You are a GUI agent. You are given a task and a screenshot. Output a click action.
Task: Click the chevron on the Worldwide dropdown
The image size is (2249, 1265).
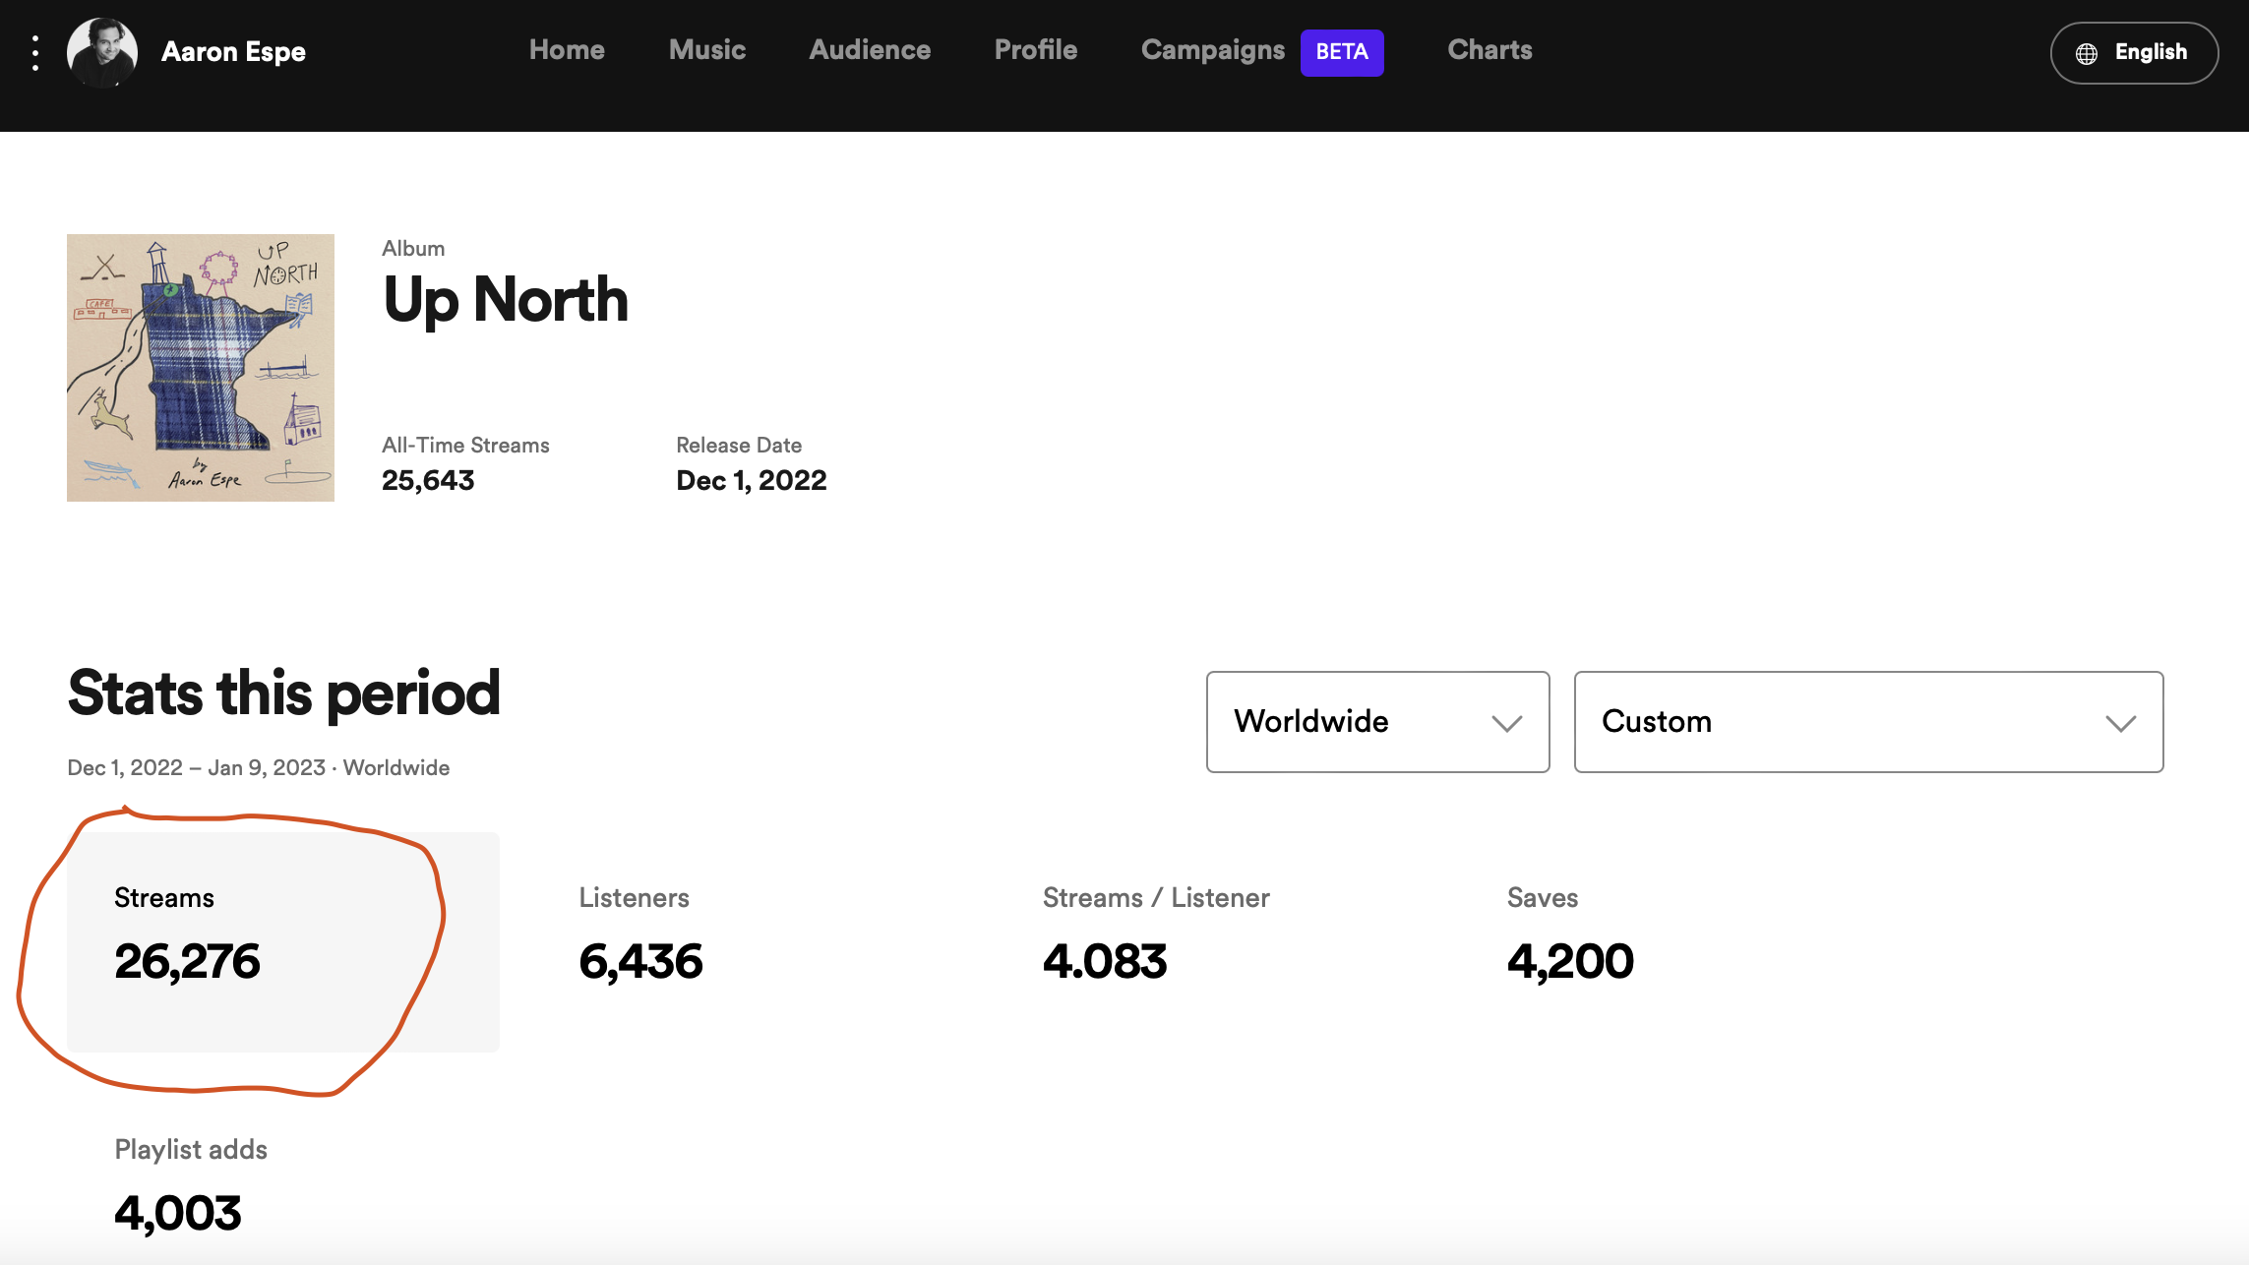click(x=1506, y=724)
